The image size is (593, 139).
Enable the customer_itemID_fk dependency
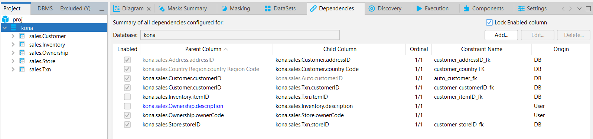pos(127,97)
